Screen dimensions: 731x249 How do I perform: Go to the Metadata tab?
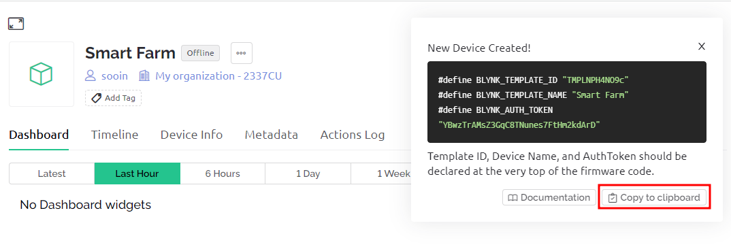tap(272, 135)
